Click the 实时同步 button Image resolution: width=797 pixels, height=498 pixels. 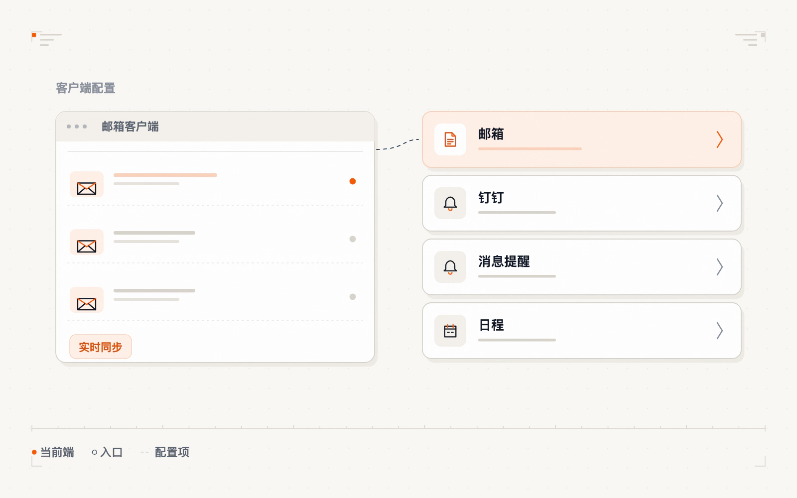101,347
